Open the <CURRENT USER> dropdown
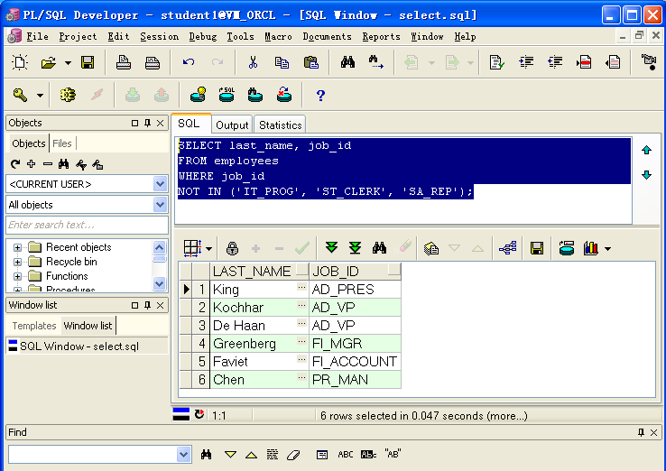 point(160,184)
